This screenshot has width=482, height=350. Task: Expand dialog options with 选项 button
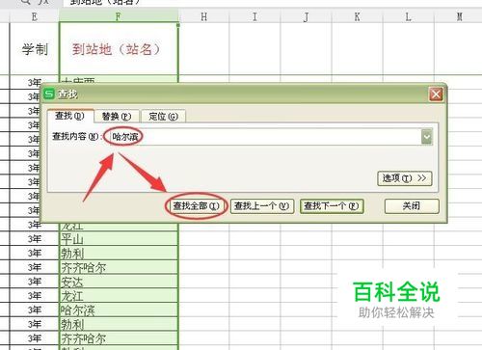405,178
